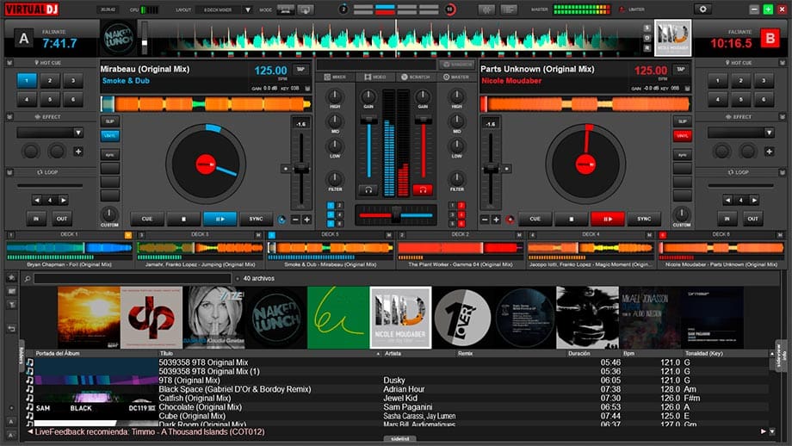
Task: Click the right loop size increase arrow
Action: click(754, 200)
